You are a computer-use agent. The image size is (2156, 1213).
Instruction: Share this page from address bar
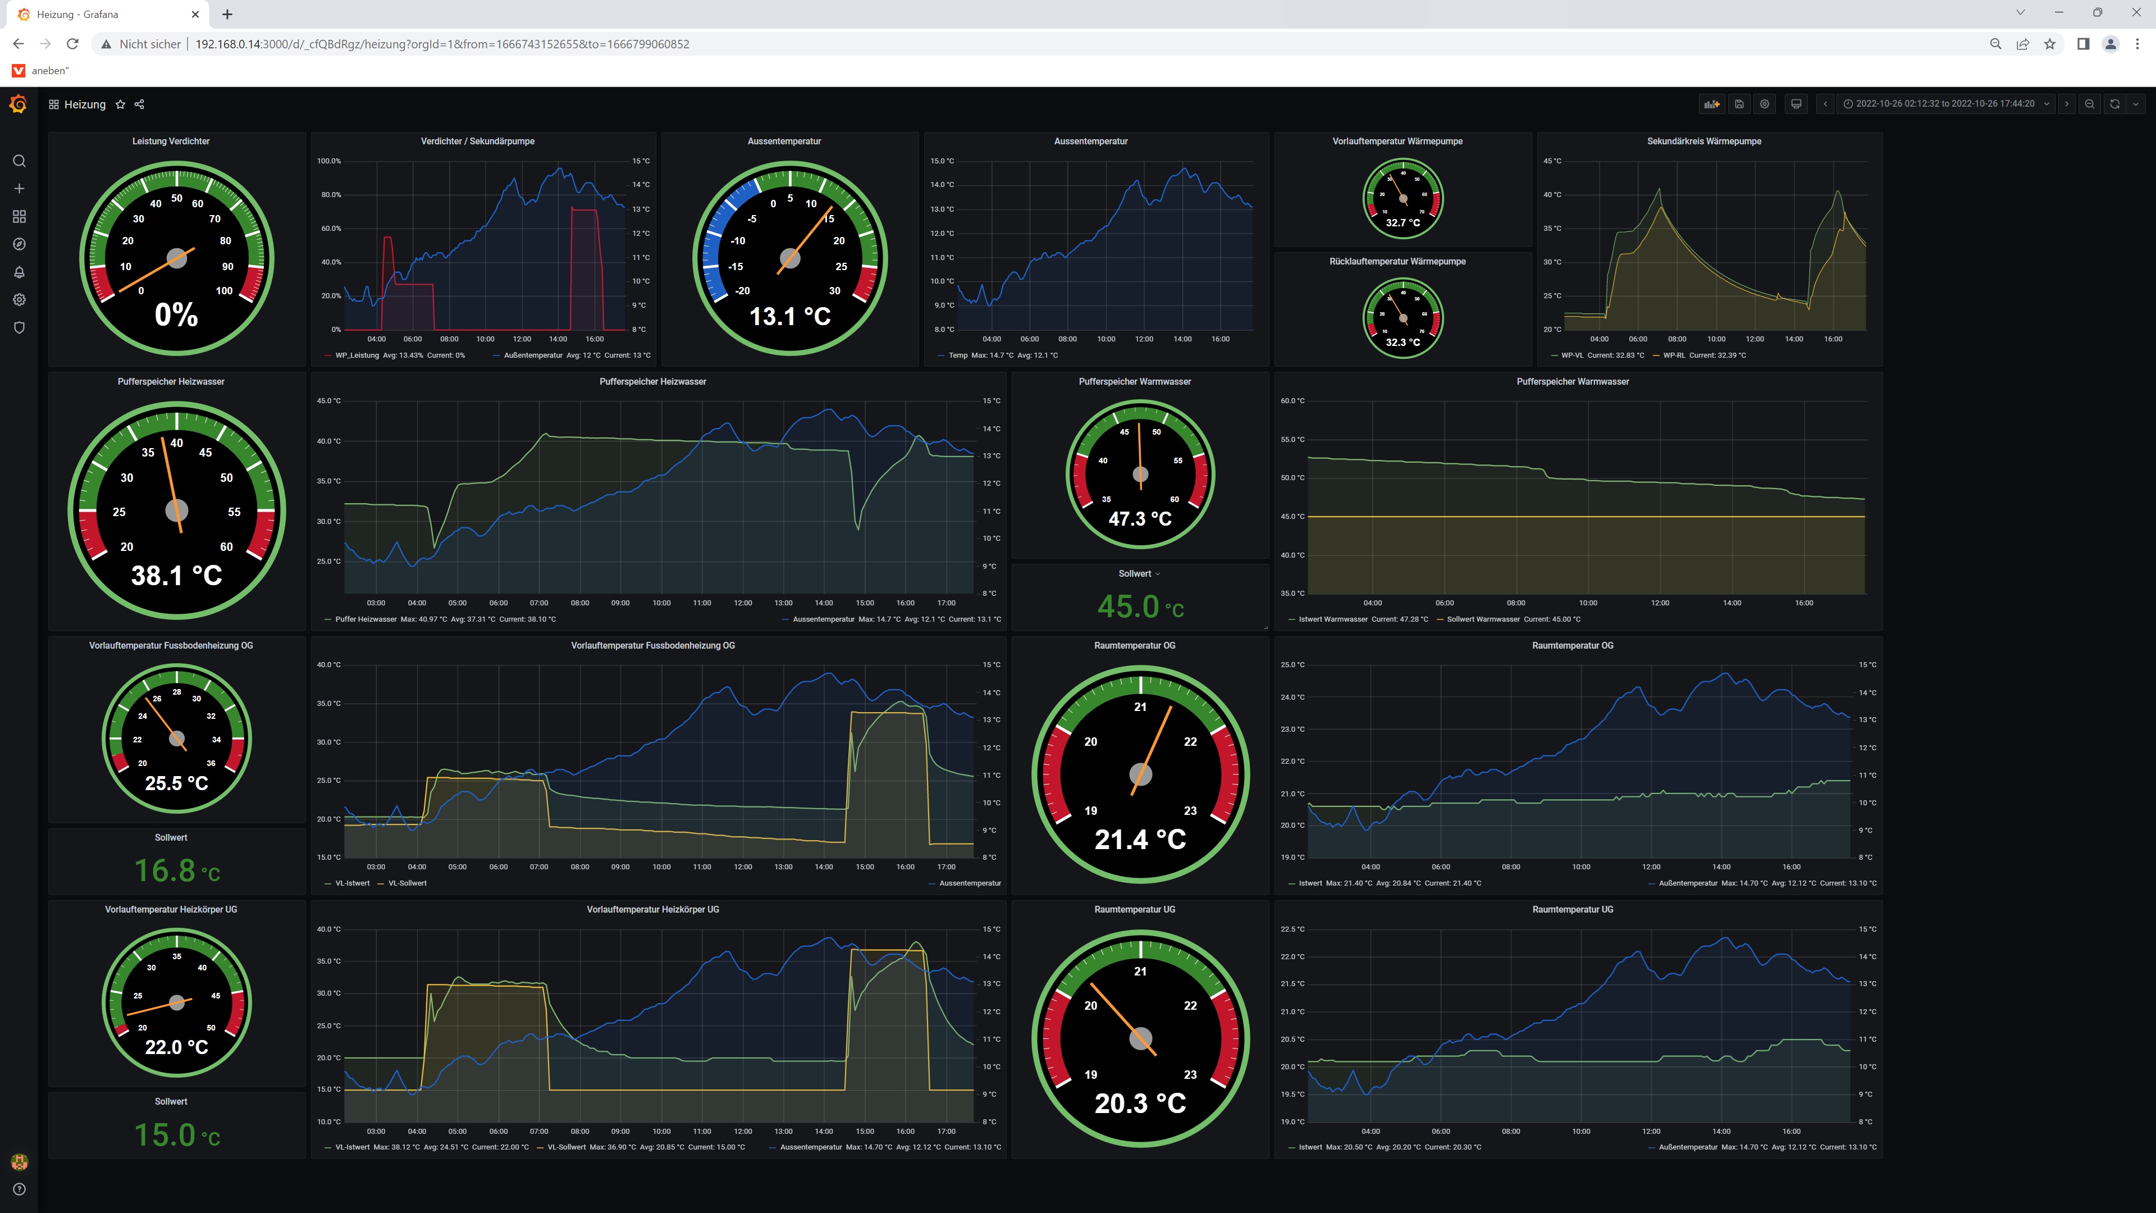point(2023,44)
